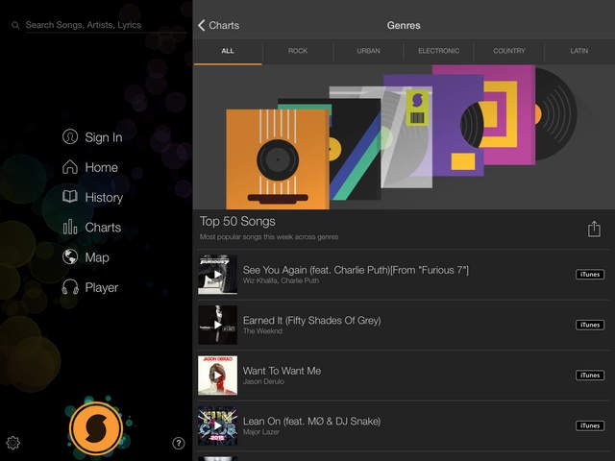Tap the Charts back button label

point(224,25)
